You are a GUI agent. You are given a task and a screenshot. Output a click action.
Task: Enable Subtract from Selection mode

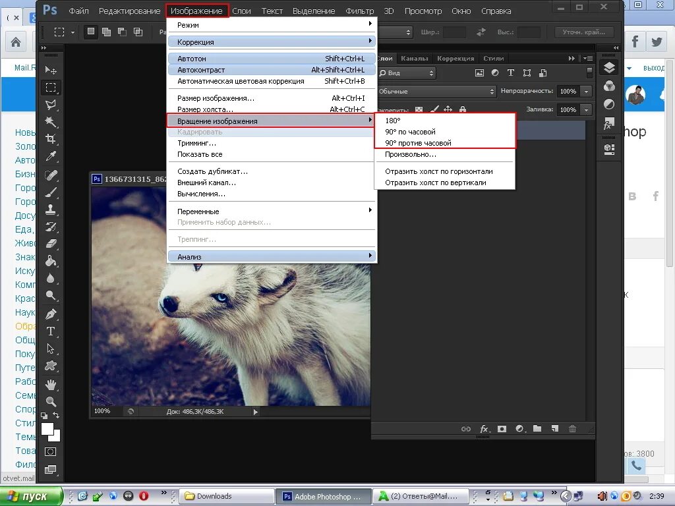[x=122, y=32]
